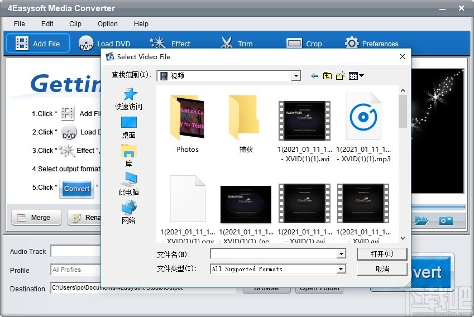Click the Merge button in main window
The width and height of the screenshot is (474, 317).
coord(36,218)
